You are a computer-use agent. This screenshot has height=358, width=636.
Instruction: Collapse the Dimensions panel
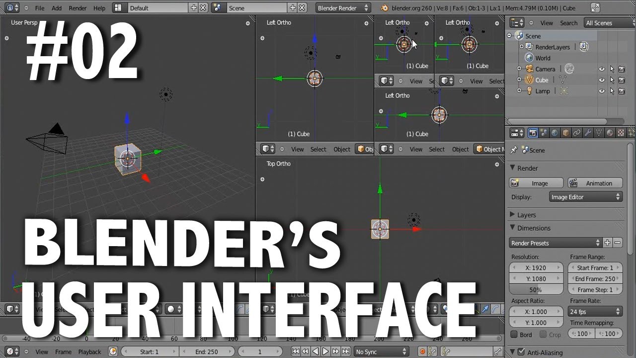click(x=513, y=228)
